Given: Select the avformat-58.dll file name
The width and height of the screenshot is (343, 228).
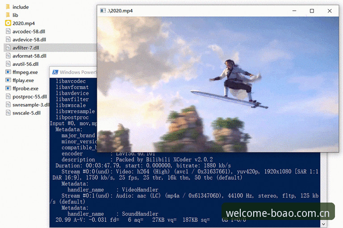Looking at the screenshot, I should [x=29, y=56].
